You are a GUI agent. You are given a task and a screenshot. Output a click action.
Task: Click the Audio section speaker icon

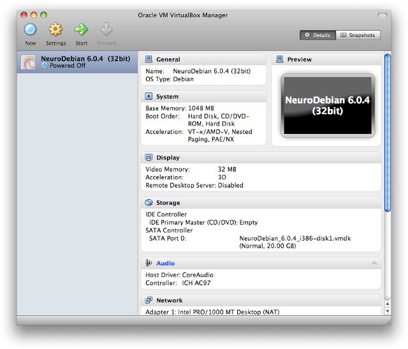pos(149,263)
